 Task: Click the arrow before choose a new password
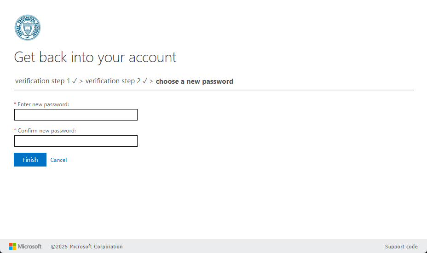(x=151, y=81)
